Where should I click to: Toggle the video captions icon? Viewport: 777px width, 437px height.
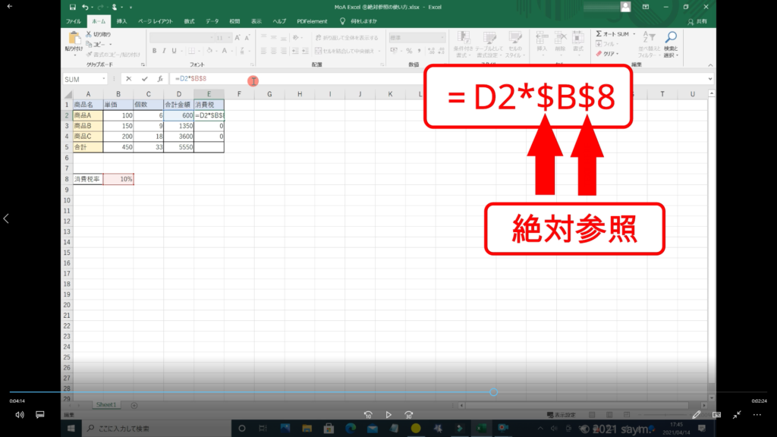coord(40,415)
